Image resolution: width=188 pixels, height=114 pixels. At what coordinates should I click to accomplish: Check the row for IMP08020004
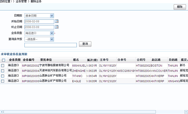[3, 71]
